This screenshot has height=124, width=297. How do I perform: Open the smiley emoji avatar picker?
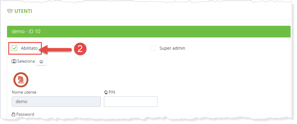[41, 62]
